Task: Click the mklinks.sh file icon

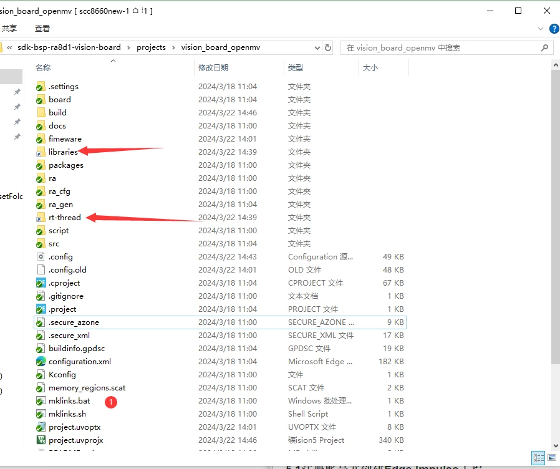Action: (41, 414)
